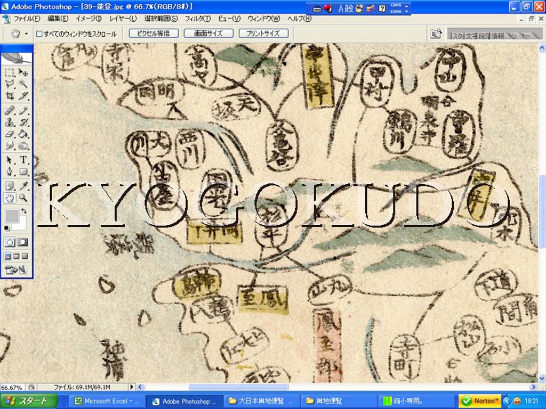Open the Windows スタート menu
This screenshot has width=546, height=409.
(29, 401)
